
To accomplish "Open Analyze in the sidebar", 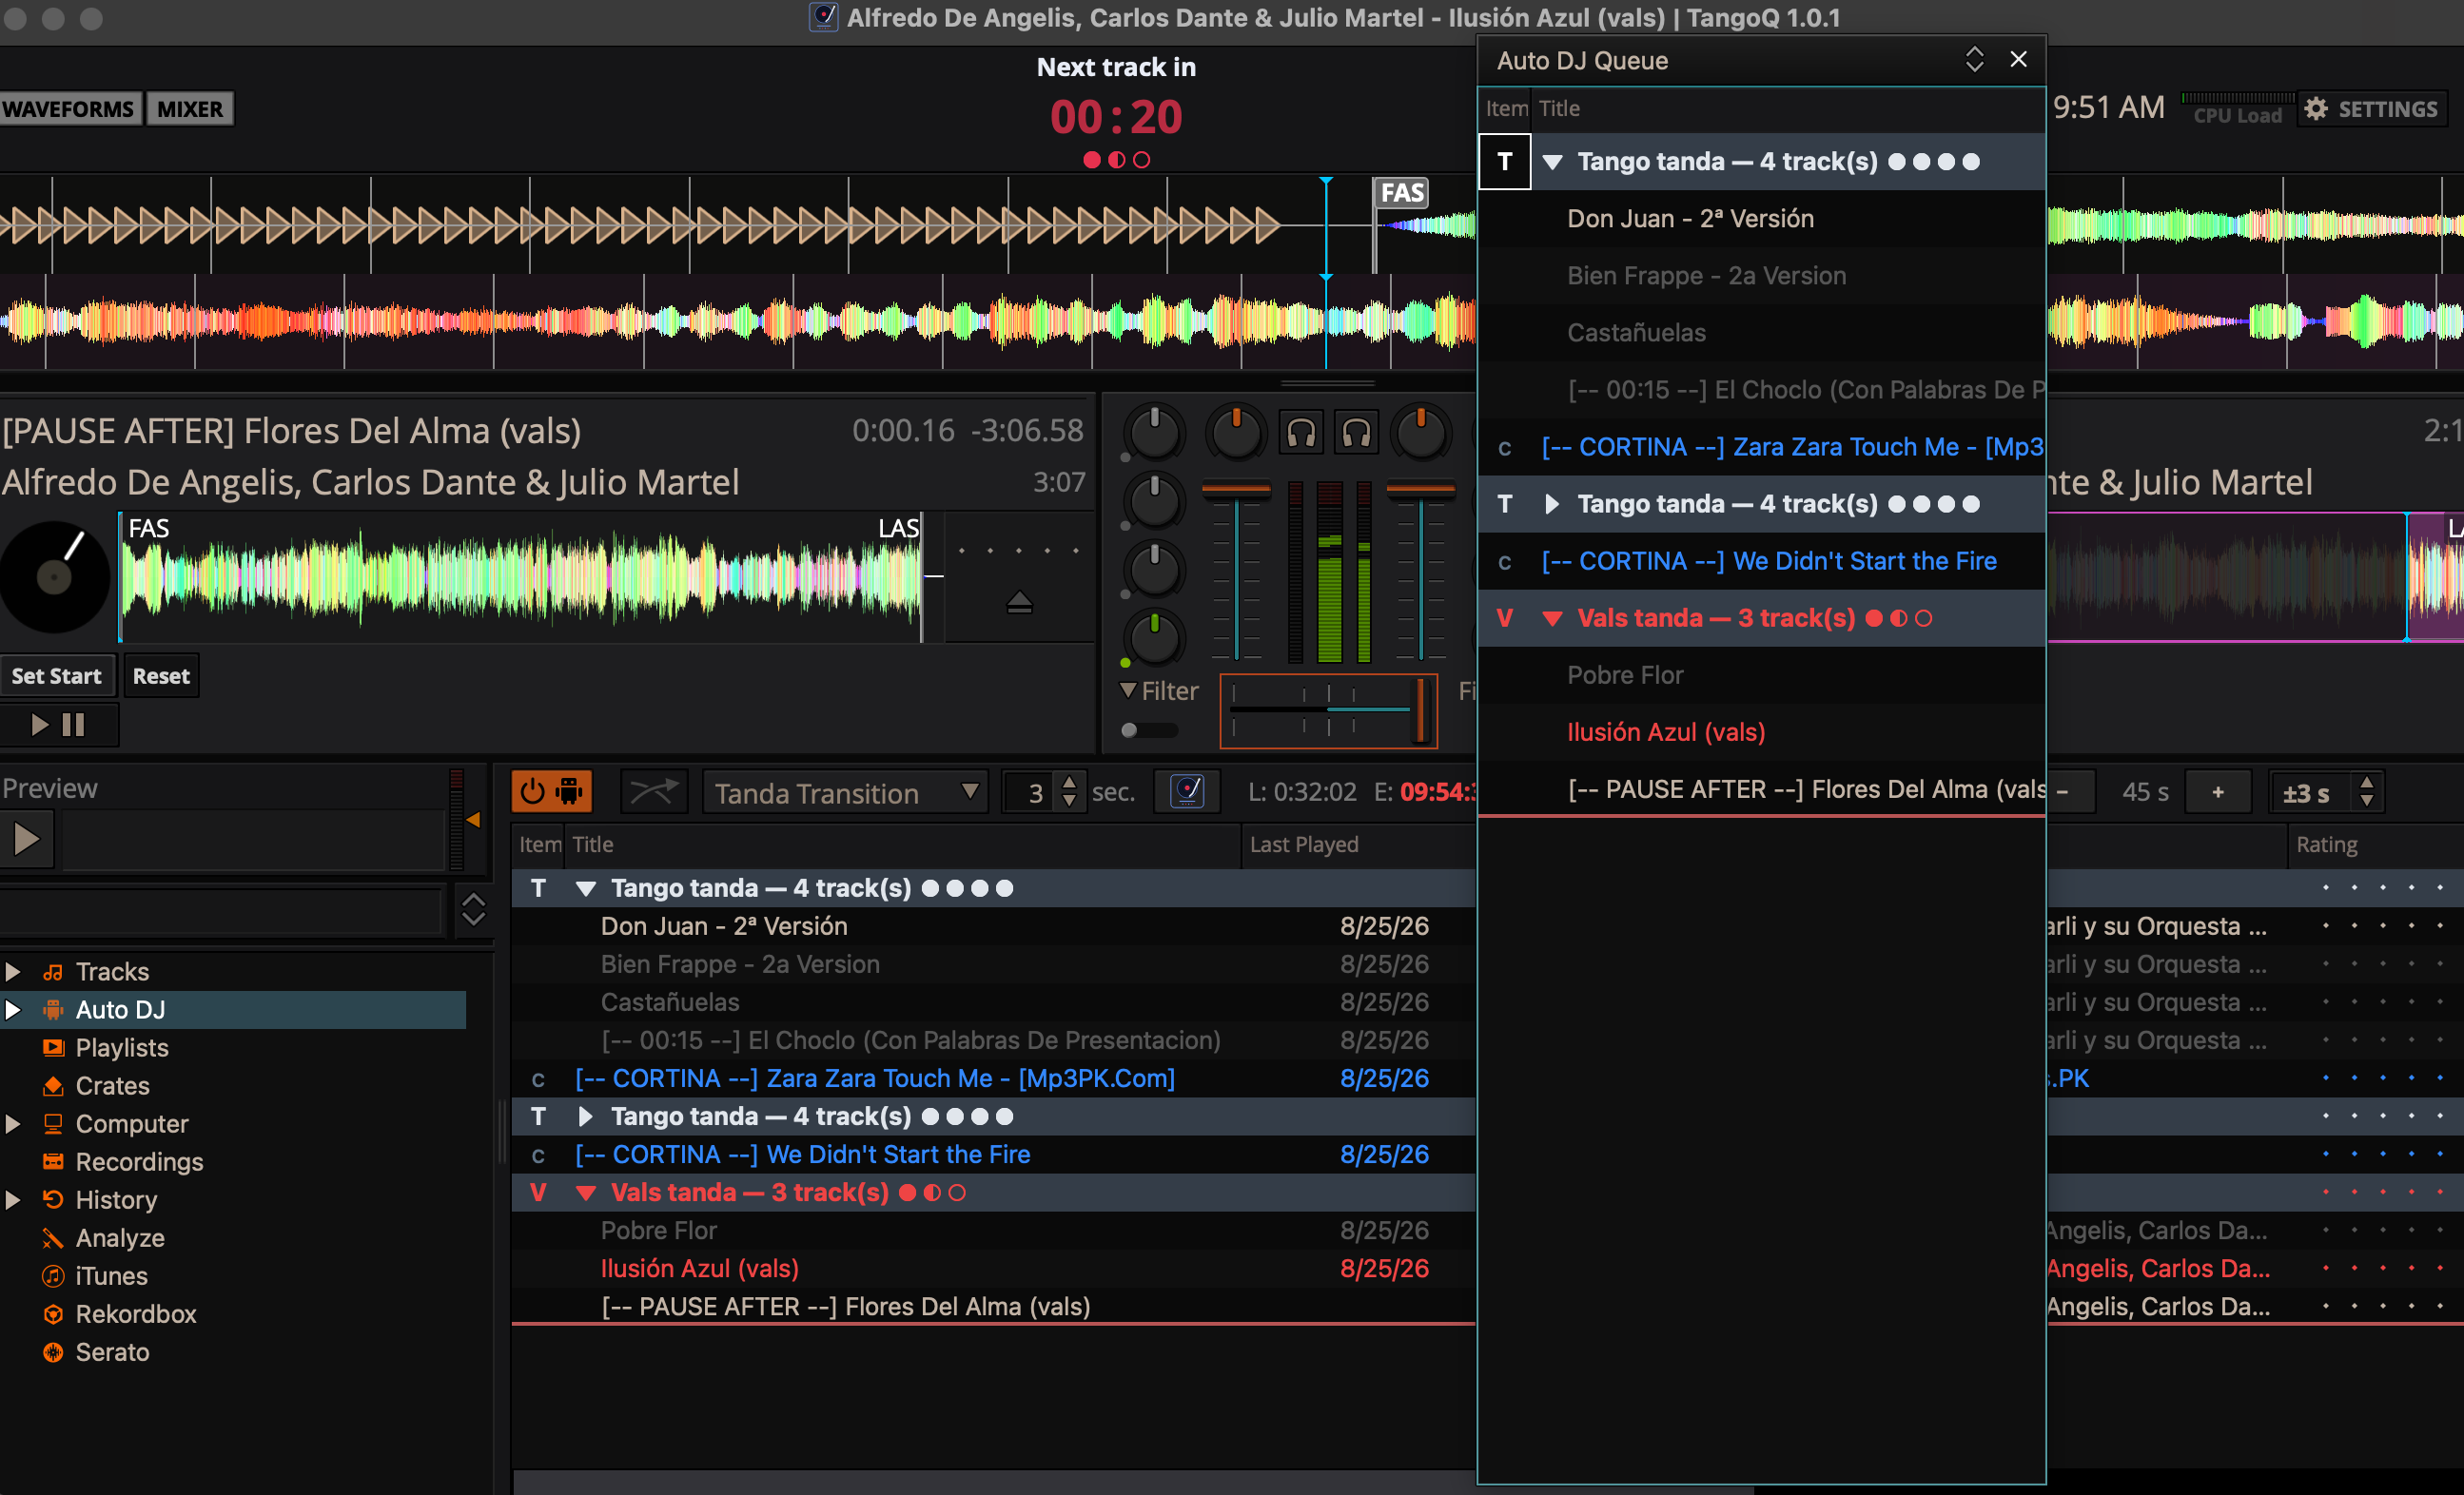I will 120,1237.
